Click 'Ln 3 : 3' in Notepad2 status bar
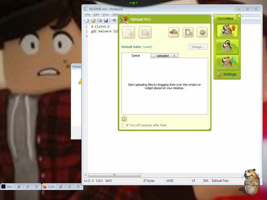267x200 pixels. (x=89, y=181)
